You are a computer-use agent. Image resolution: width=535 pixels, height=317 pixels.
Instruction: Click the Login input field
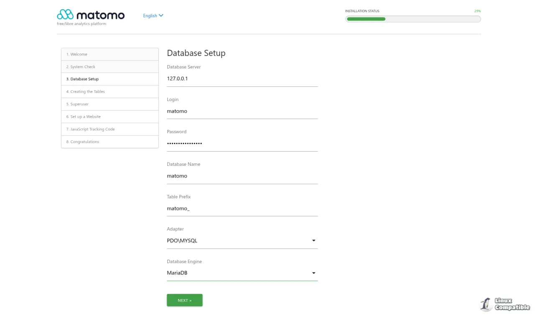pyautogui.click(x=242, y=111)
